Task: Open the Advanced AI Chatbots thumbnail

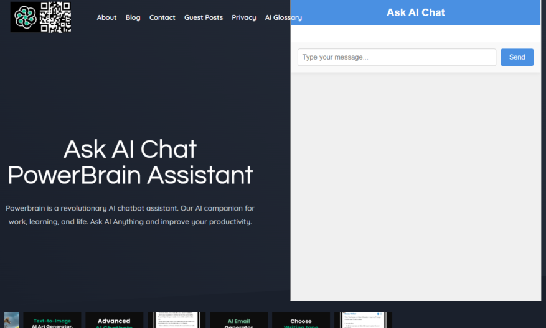Action: [x=114, y=320]
